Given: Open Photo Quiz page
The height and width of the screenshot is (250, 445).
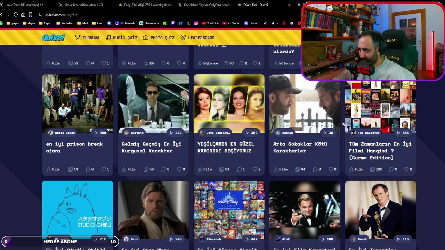Looking at the screenshot, I should pos(159,37).
